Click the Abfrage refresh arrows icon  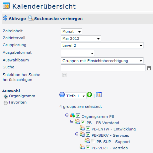[x=5, y=18]
